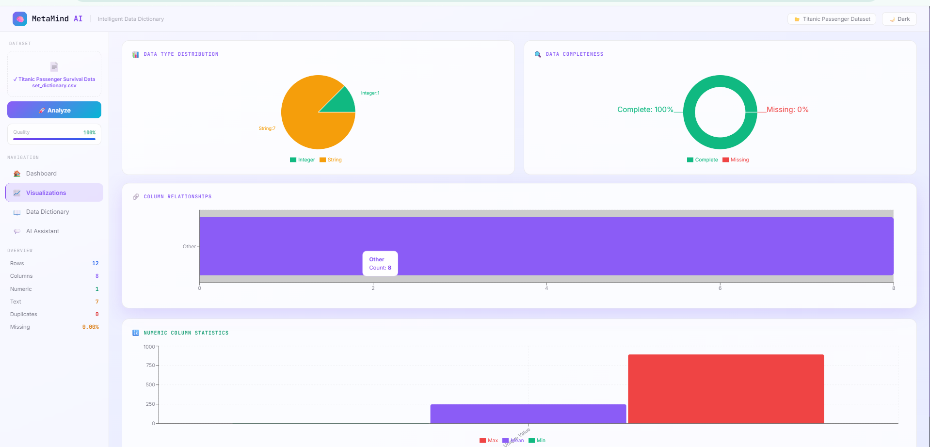Click the MetaMind AI title

(57, 19)
